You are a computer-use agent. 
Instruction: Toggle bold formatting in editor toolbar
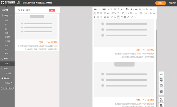(118, 9)
